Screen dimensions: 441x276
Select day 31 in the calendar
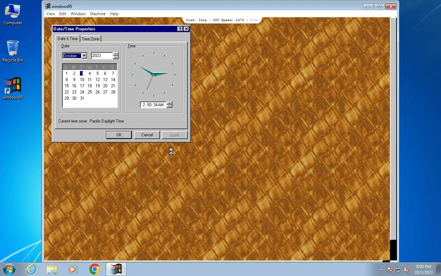pyautogui.click(x=82, y=98)
